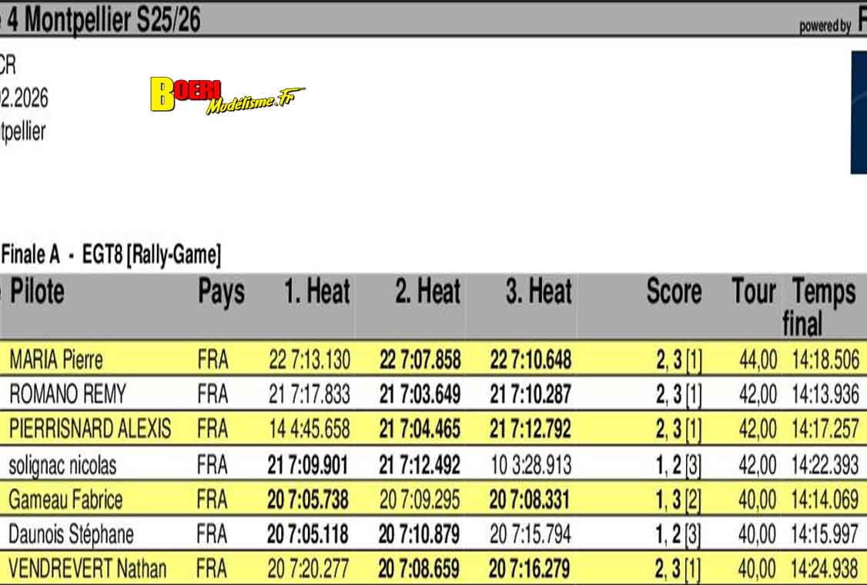Viewport: 867px width, 585px height.
Task: Click the Finale A - EGT8 heading
Action: click(x=112, y=254)
